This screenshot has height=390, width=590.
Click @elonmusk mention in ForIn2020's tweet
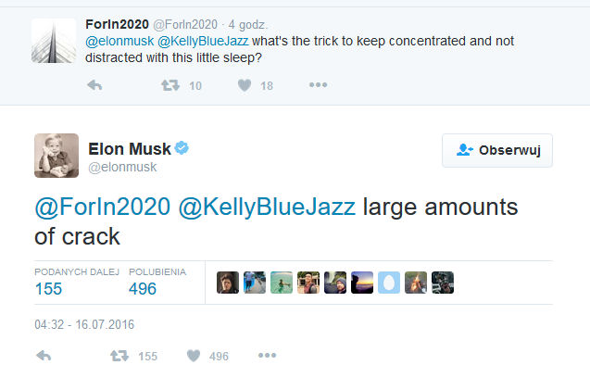pyautogui.click(x=119, y=41)
